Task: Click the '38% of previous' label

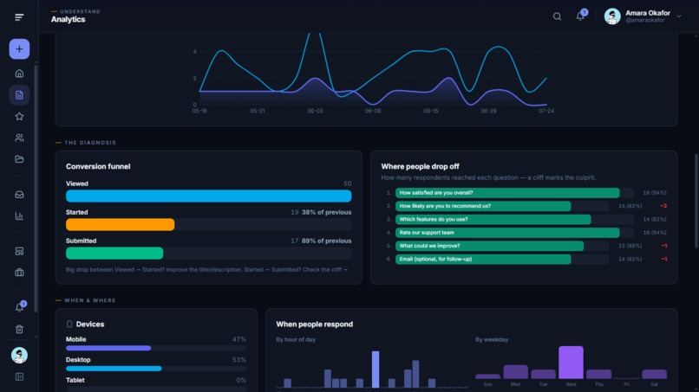Action: pos(326,212)
